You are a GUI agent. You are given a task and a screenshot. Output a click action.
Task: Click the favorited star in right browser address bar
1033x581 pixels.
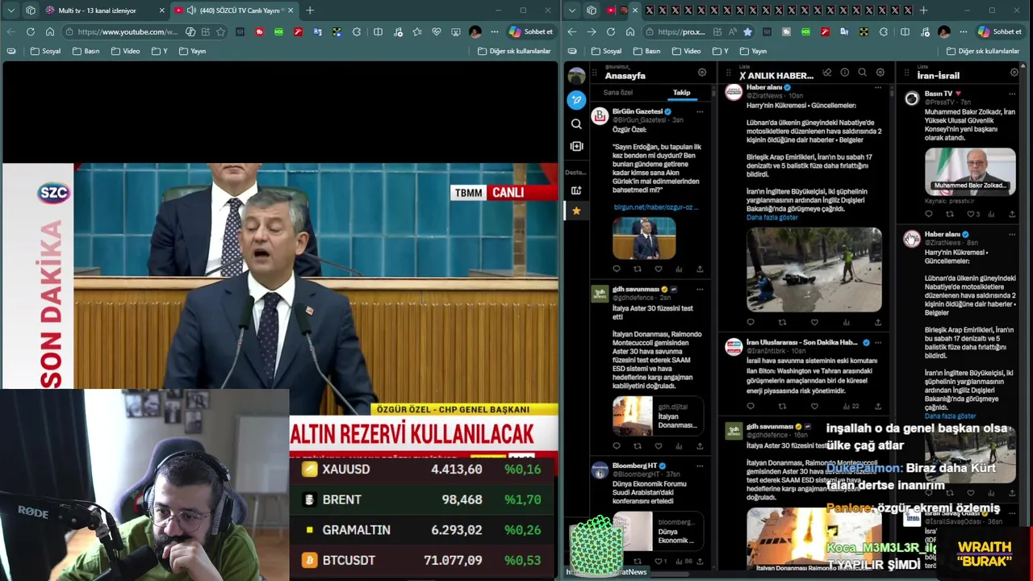(x=747, y=31)
